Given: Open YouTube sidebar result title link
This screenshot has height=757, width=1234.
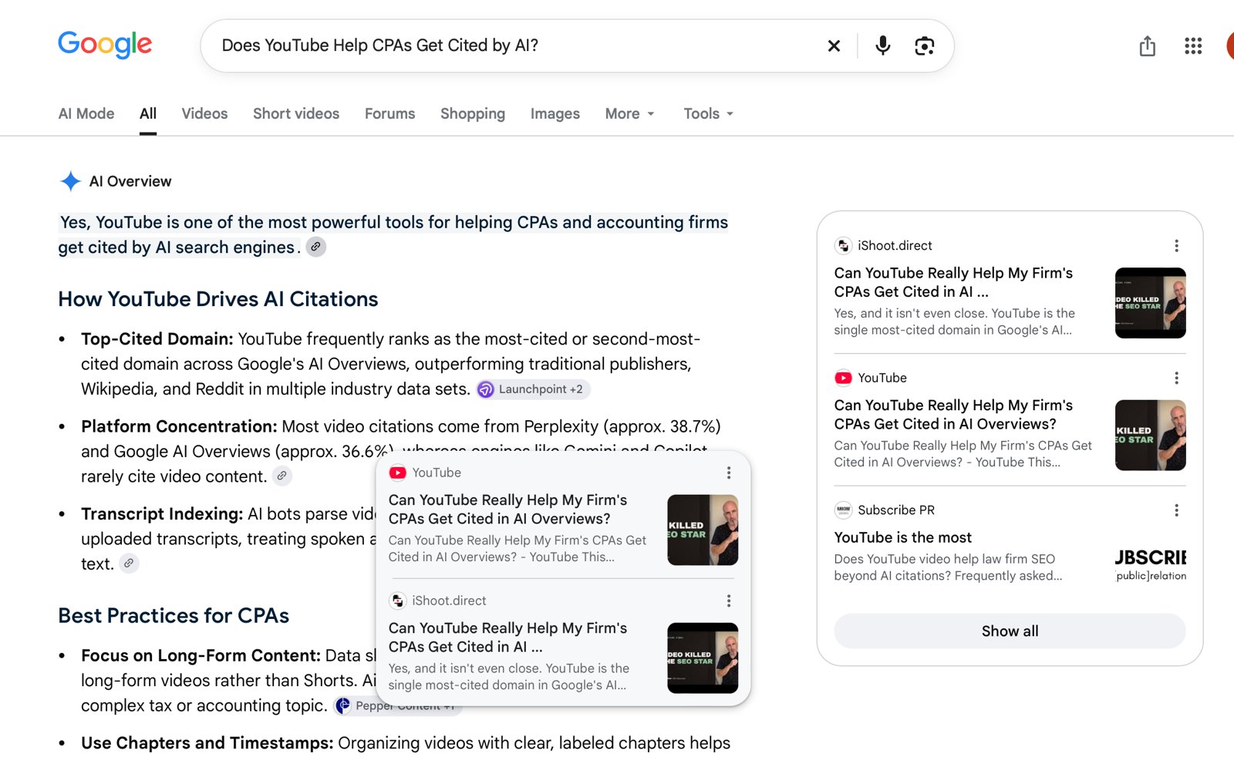Looking at the screenshot, I should pos(953,415).
